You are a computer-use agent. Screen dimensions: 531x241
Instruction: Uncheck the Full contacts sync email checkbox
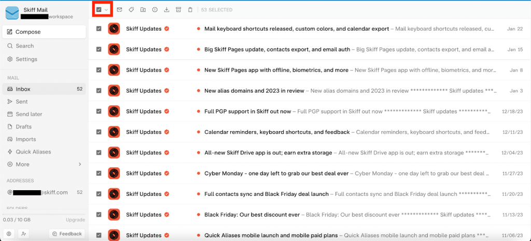[99, 194]
